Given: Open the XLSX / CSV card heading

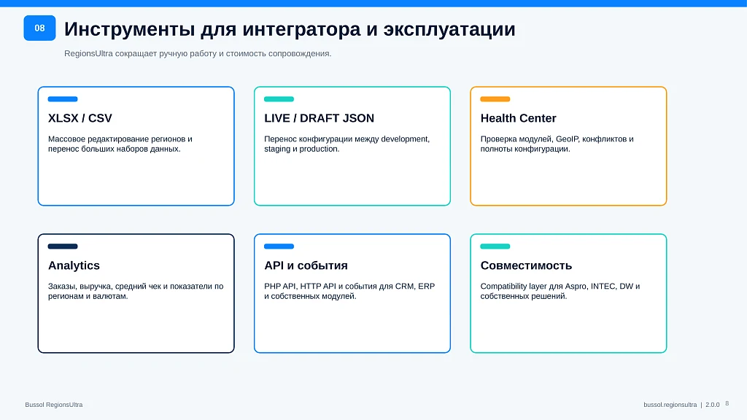Looking at the screenshot, I should pos(80,118).
